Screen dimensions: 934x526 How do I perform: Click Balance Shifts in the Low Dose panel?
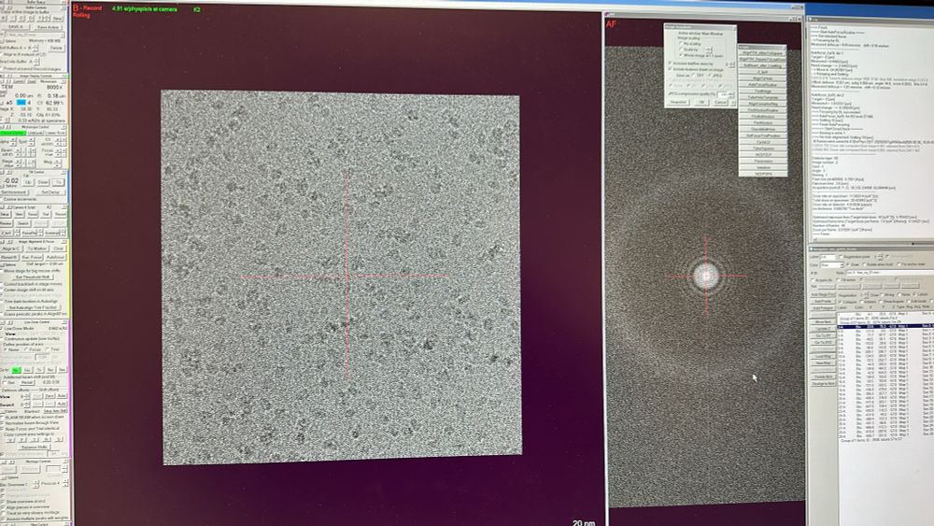[x=35, y=447]
